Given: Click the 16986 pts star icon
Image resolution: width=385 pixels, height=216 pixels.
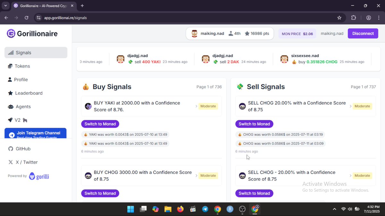Looking at the screenshot, I should tap(247, 34).
